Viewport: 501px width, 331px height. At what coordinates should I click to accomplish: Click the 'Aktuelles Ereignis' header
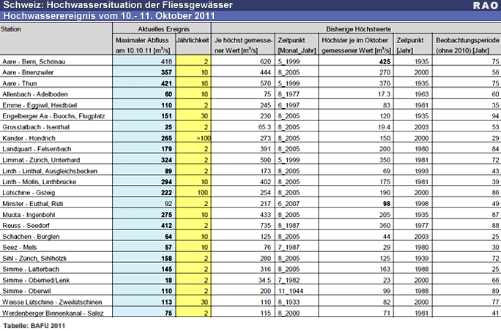(x=163, y=29)
